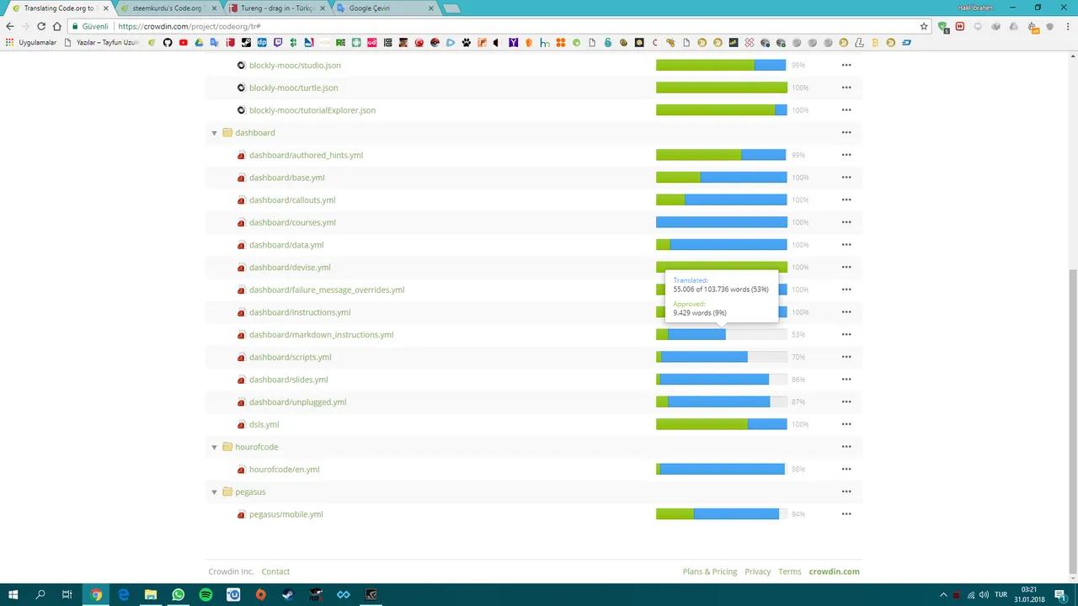Click the yml file icon beside dashboard/callouts.yml
Viewport: 1078px width, 606px height.
pos(241,200)
